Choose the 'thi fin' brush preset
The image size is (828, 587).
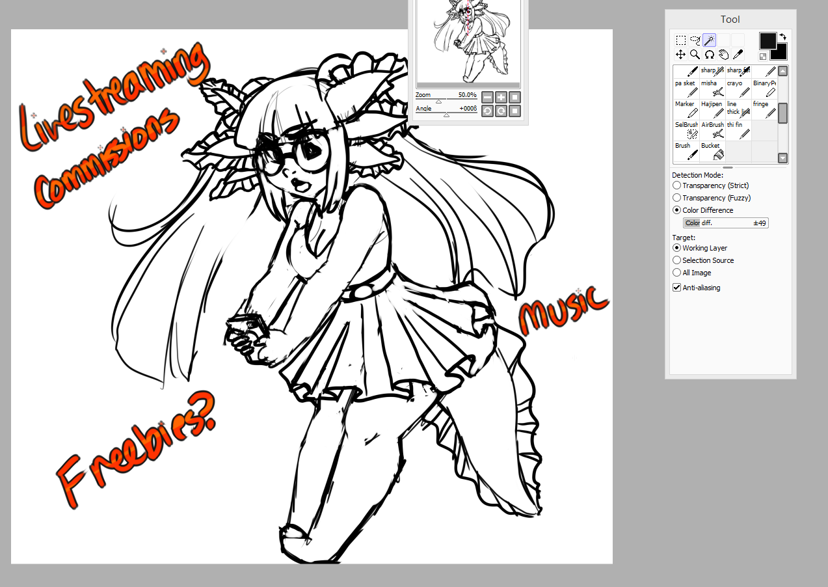click(x=738, y=130)
